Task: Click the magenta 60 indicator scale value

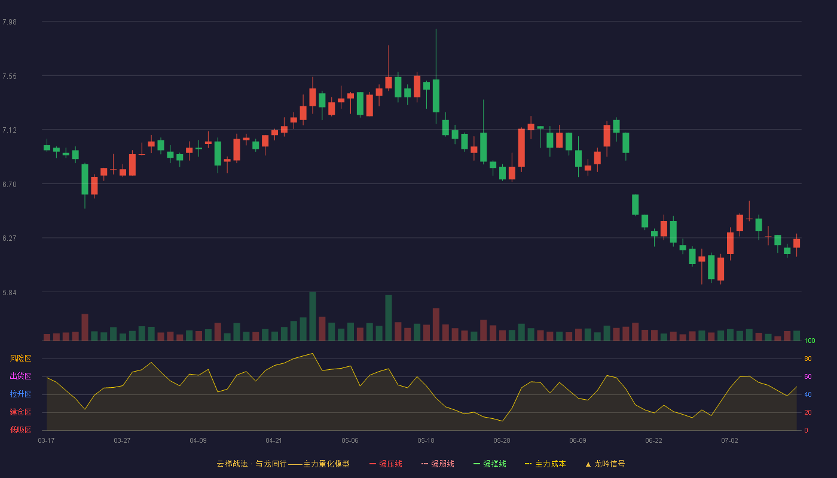Action: (808, 376)
